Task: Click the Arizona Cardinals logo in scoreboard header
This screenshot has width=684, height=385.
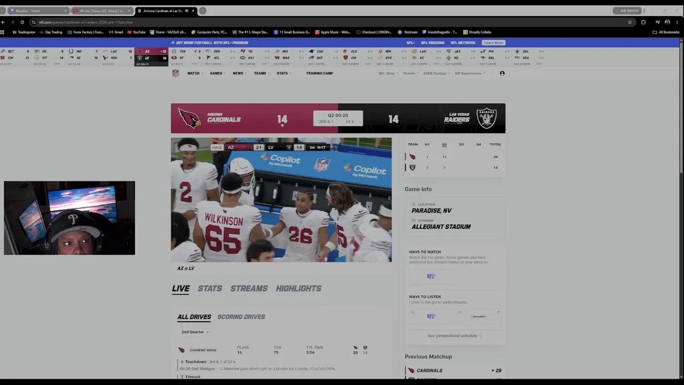Action: point(189,119)
